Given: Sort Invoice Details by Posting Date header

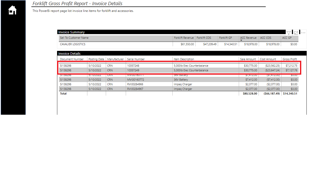Looking at the screenshot, I should pos(96,59).
